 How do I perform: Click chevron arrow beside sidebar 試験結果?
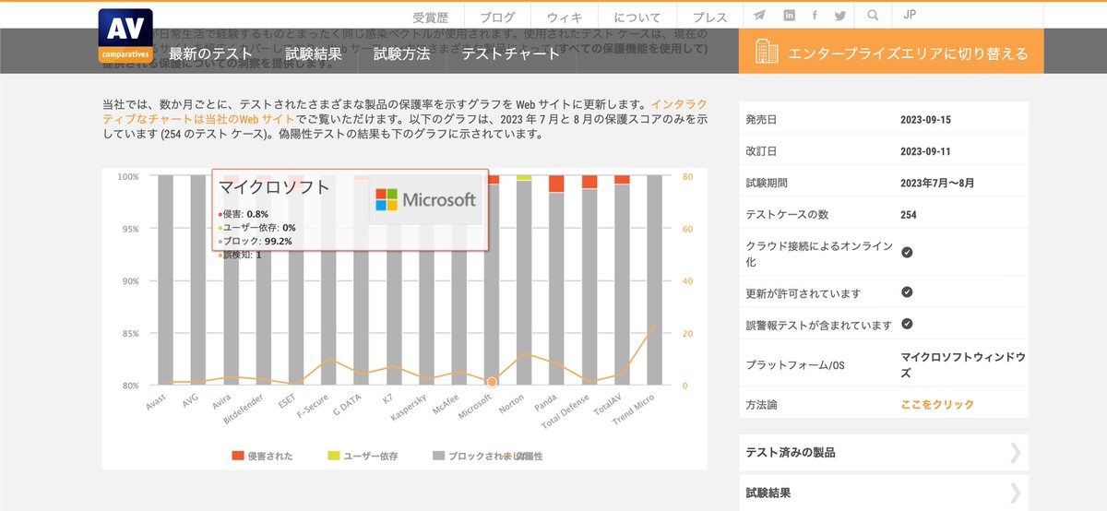pyautogui.click(x=1016, y=493)
